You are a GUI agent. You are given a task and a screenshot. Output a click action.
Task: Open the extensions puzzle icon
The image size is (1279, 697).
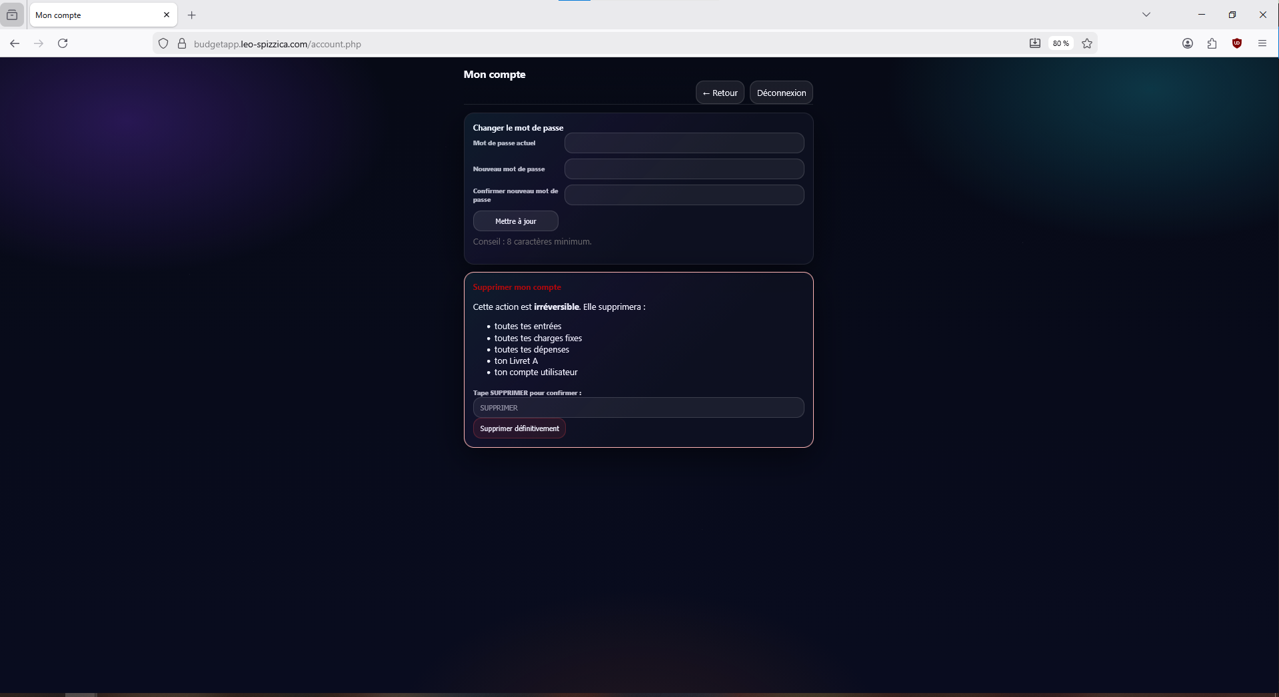coord(1212,43)
